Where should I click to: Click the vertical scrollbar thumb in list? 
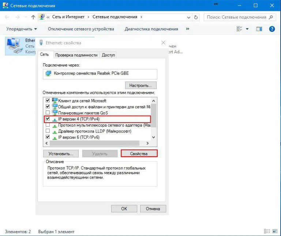click(154, 115)
